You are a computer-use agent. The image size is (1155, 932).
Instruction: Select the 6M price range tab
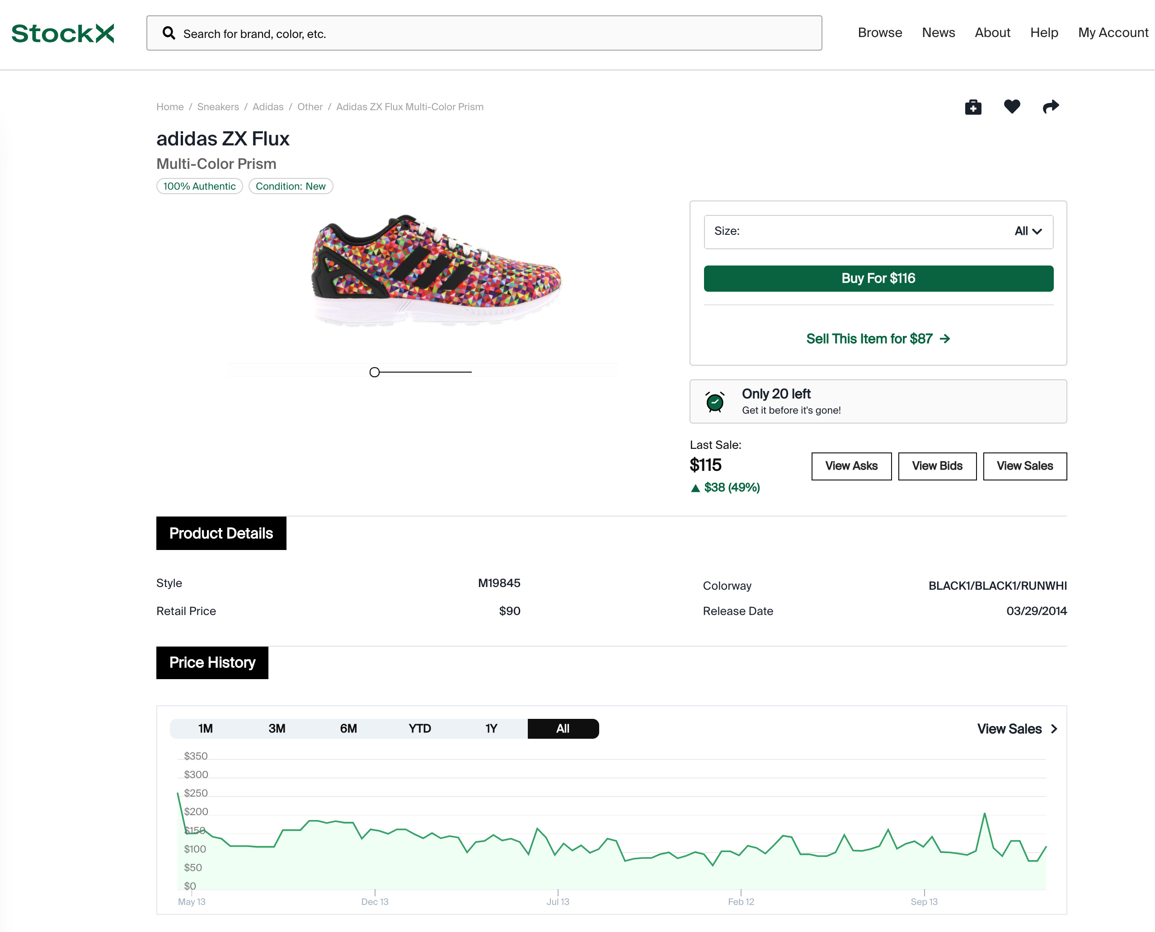click(x=349, y=728)
